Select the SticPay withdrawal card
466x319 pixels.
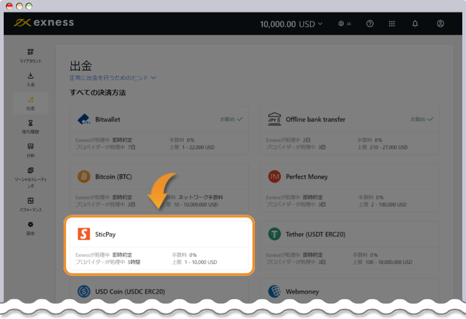159,246
